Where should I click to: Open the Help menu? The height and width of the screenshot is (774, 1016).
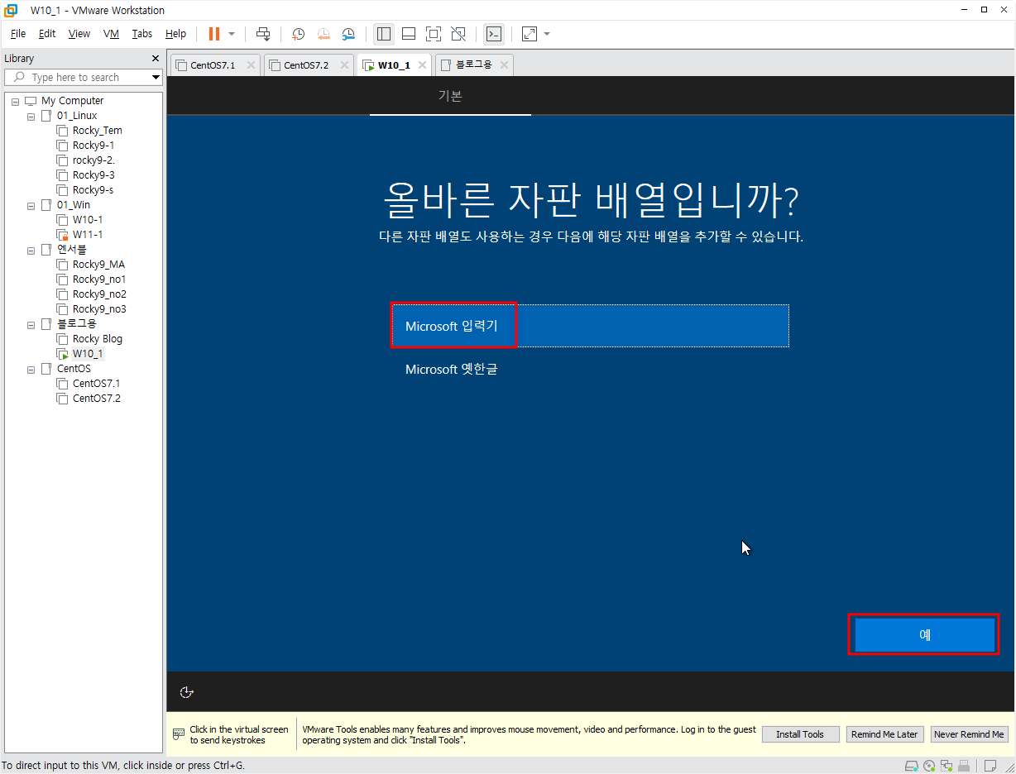pos(175,34)
